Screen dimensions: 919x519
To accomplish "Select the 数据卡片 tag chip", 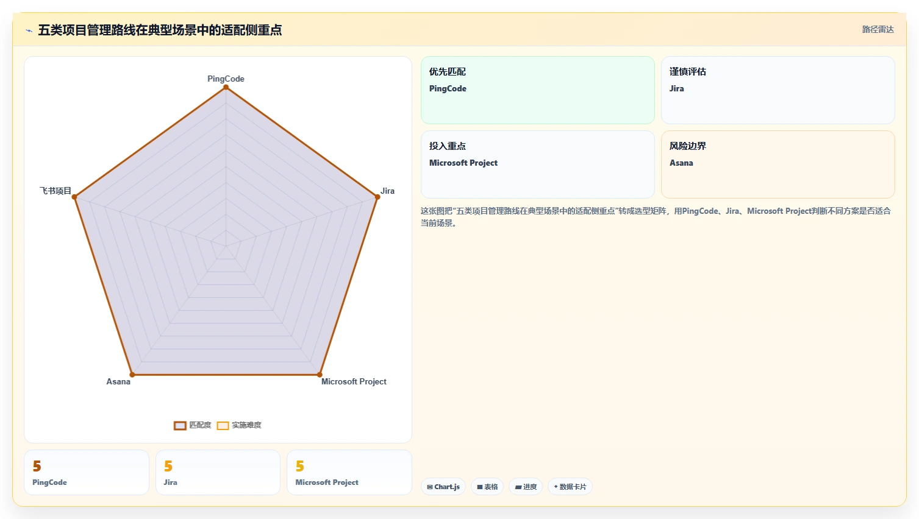I will 570,487.
